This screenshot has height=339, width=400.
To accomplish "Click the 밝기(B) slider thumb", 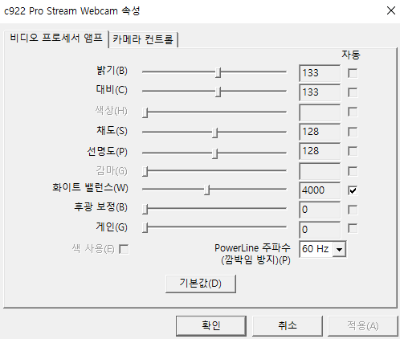I will [218, 72].
